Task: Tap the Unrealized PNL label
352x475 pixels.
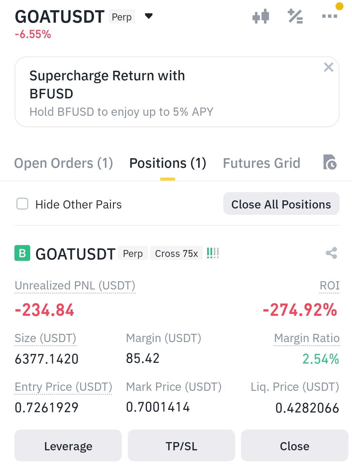Action: [x=75, y=286]
